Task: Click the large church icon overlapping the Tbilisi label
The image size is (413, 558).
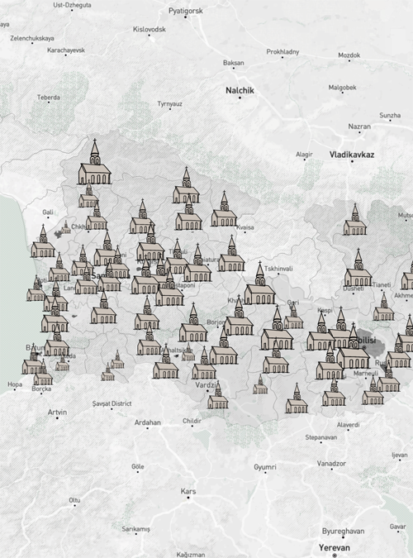Action: [x=353, y=346]
